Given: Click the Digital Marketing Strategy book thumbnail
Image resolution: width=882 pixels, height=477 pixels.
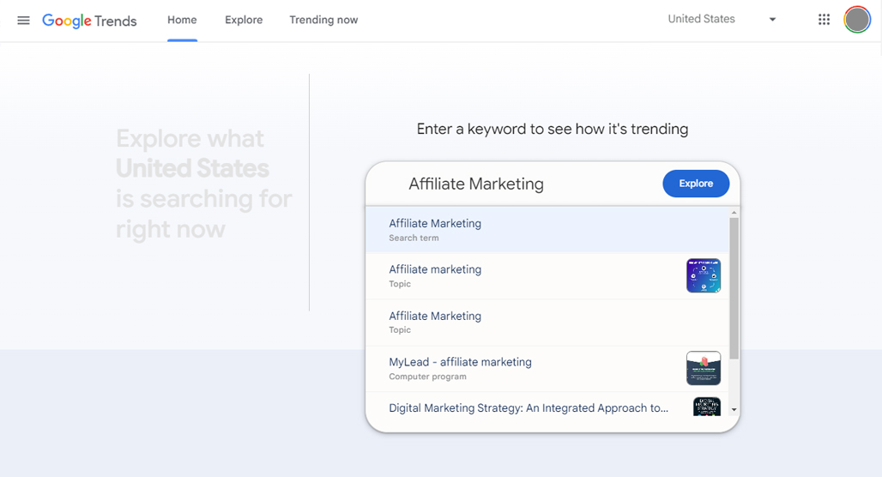Looking at the screenshot, I should click(706, 407).
